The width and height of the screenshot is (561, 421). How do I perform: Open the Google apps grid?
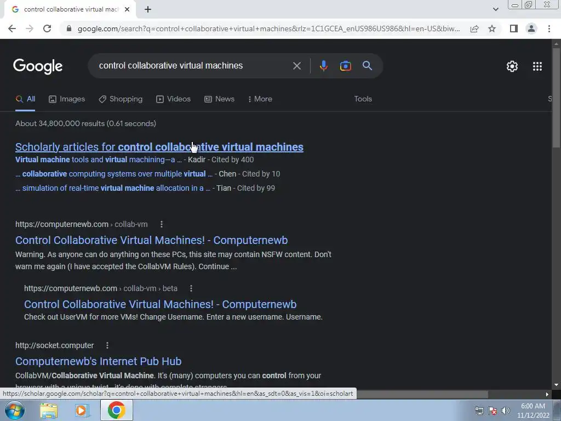(x=537, y=66)
